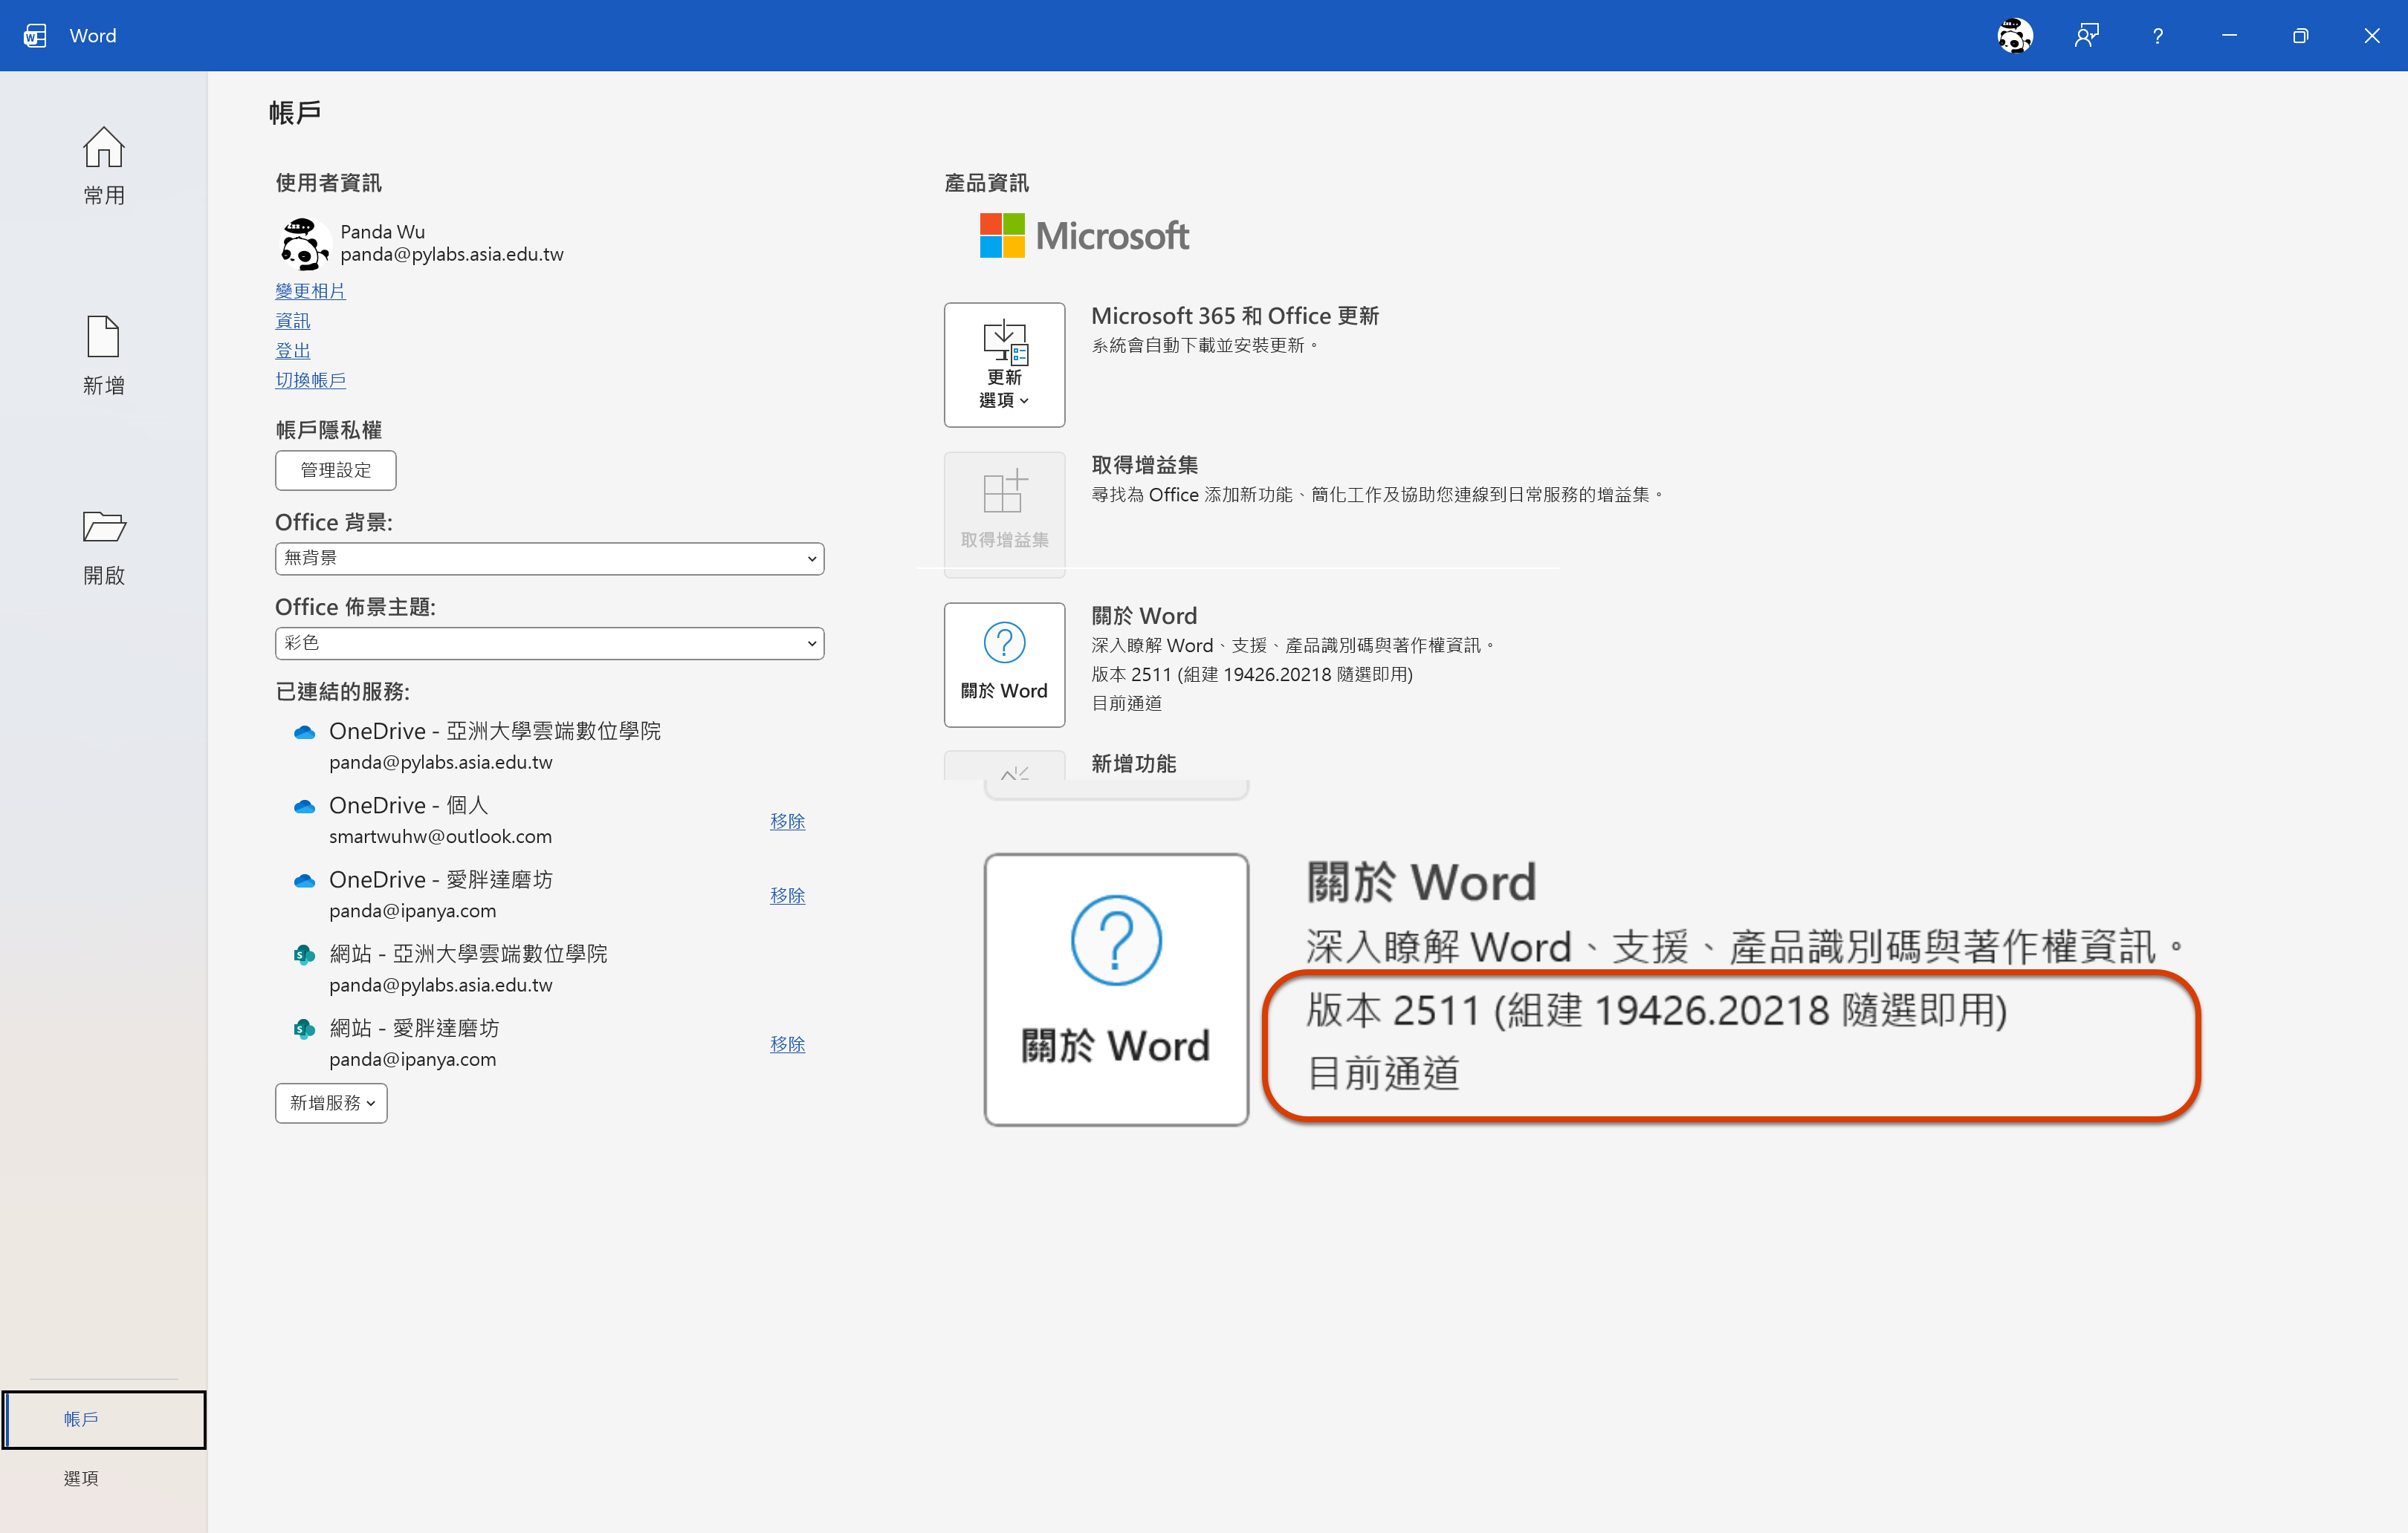Open the Update Options (更新選項) button
This screenshot has width=2408, height=1533.
[1004, 365]
